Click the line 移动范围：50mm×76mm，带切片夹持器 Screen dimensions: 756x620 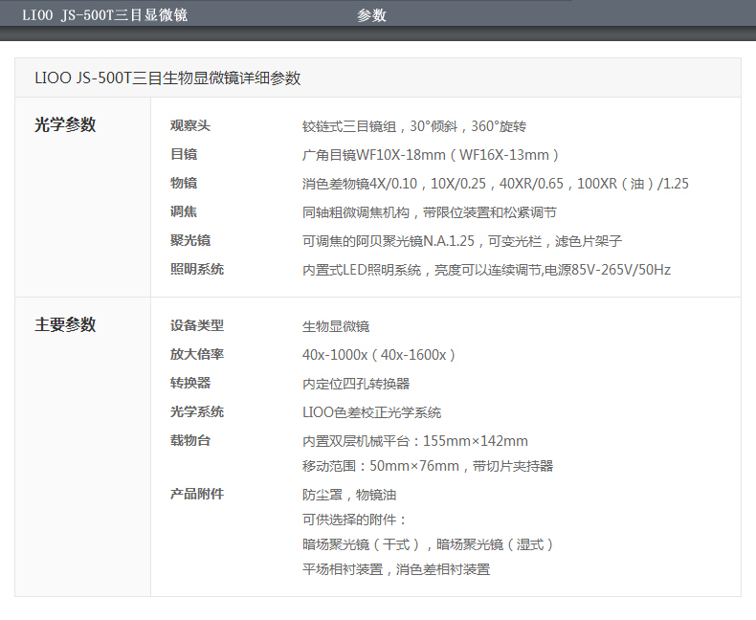(428, 466)
